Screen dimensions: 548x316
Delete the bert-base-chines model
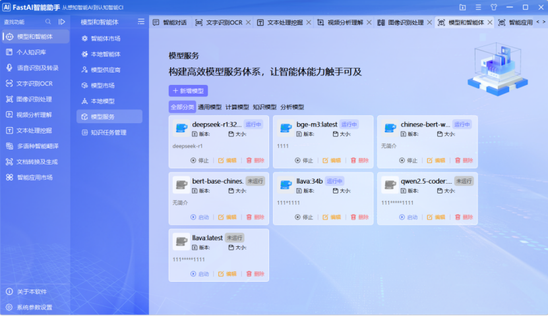pyautogui.click(x=255, y=217)
